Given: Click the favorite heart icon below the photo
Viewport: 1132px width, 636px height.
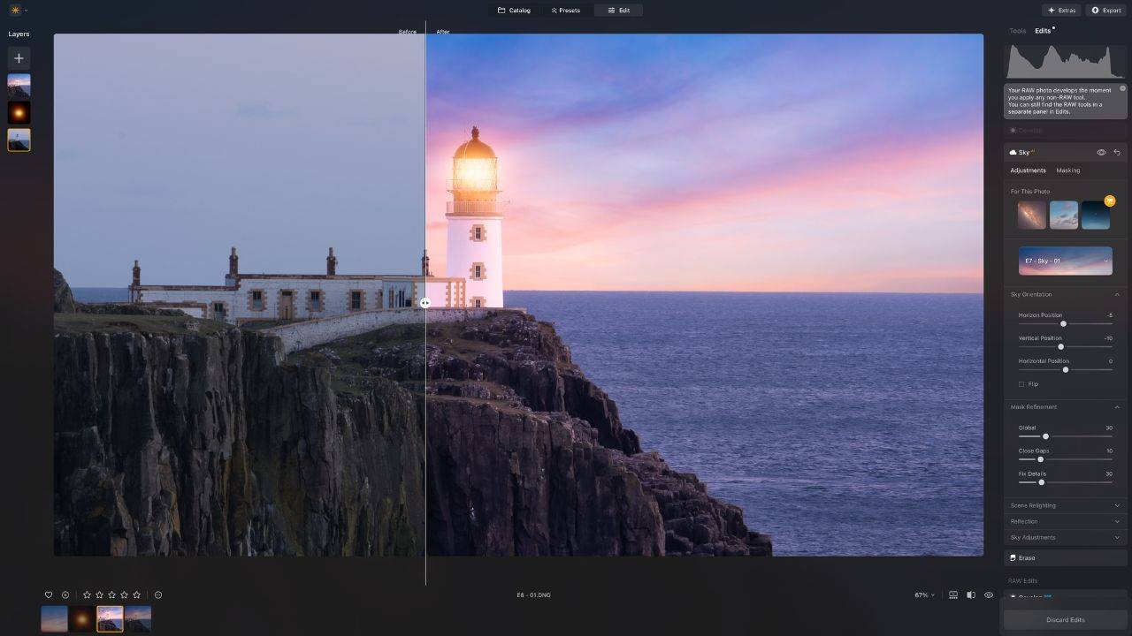Looking at the screenshot, I should [x=50, y=594].
